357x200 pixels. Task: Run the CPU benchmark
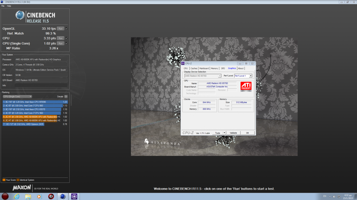(60, 38)
